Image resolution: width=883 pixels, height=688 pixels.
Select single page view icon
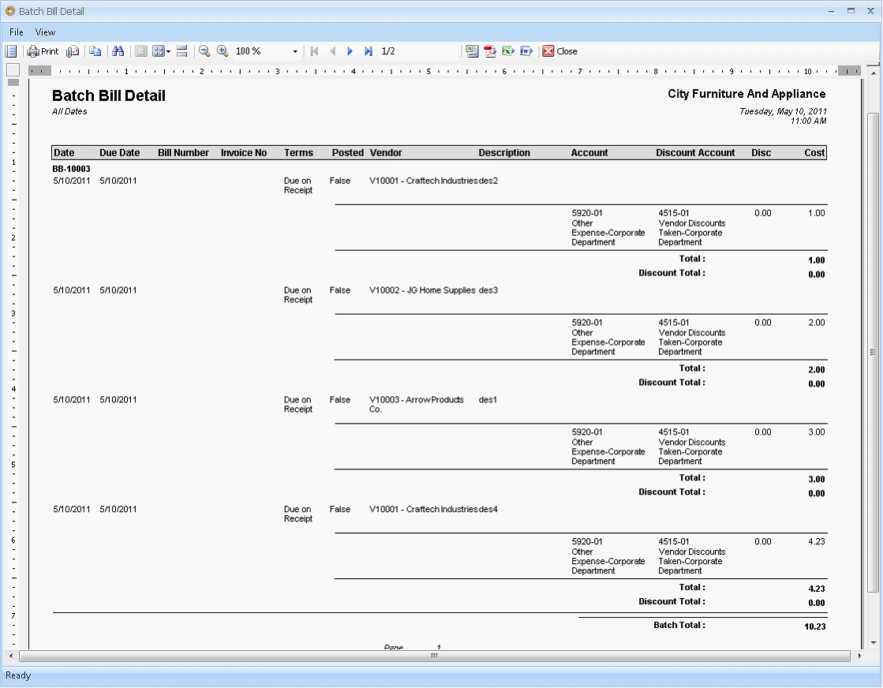tap(140, 51)
